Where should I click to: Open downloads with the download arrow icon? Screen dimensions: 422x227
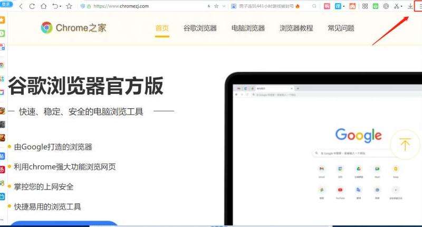click(x=410, y=6)
